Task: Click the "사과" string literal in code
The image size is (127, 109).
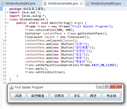Action: pos(79,44)
